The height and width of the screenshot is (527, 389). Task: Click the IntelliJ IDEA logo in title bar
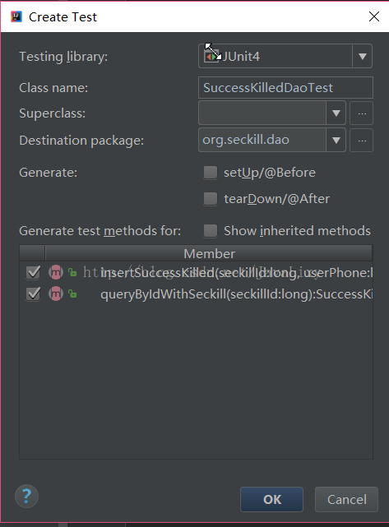click(x=16, y=16)
